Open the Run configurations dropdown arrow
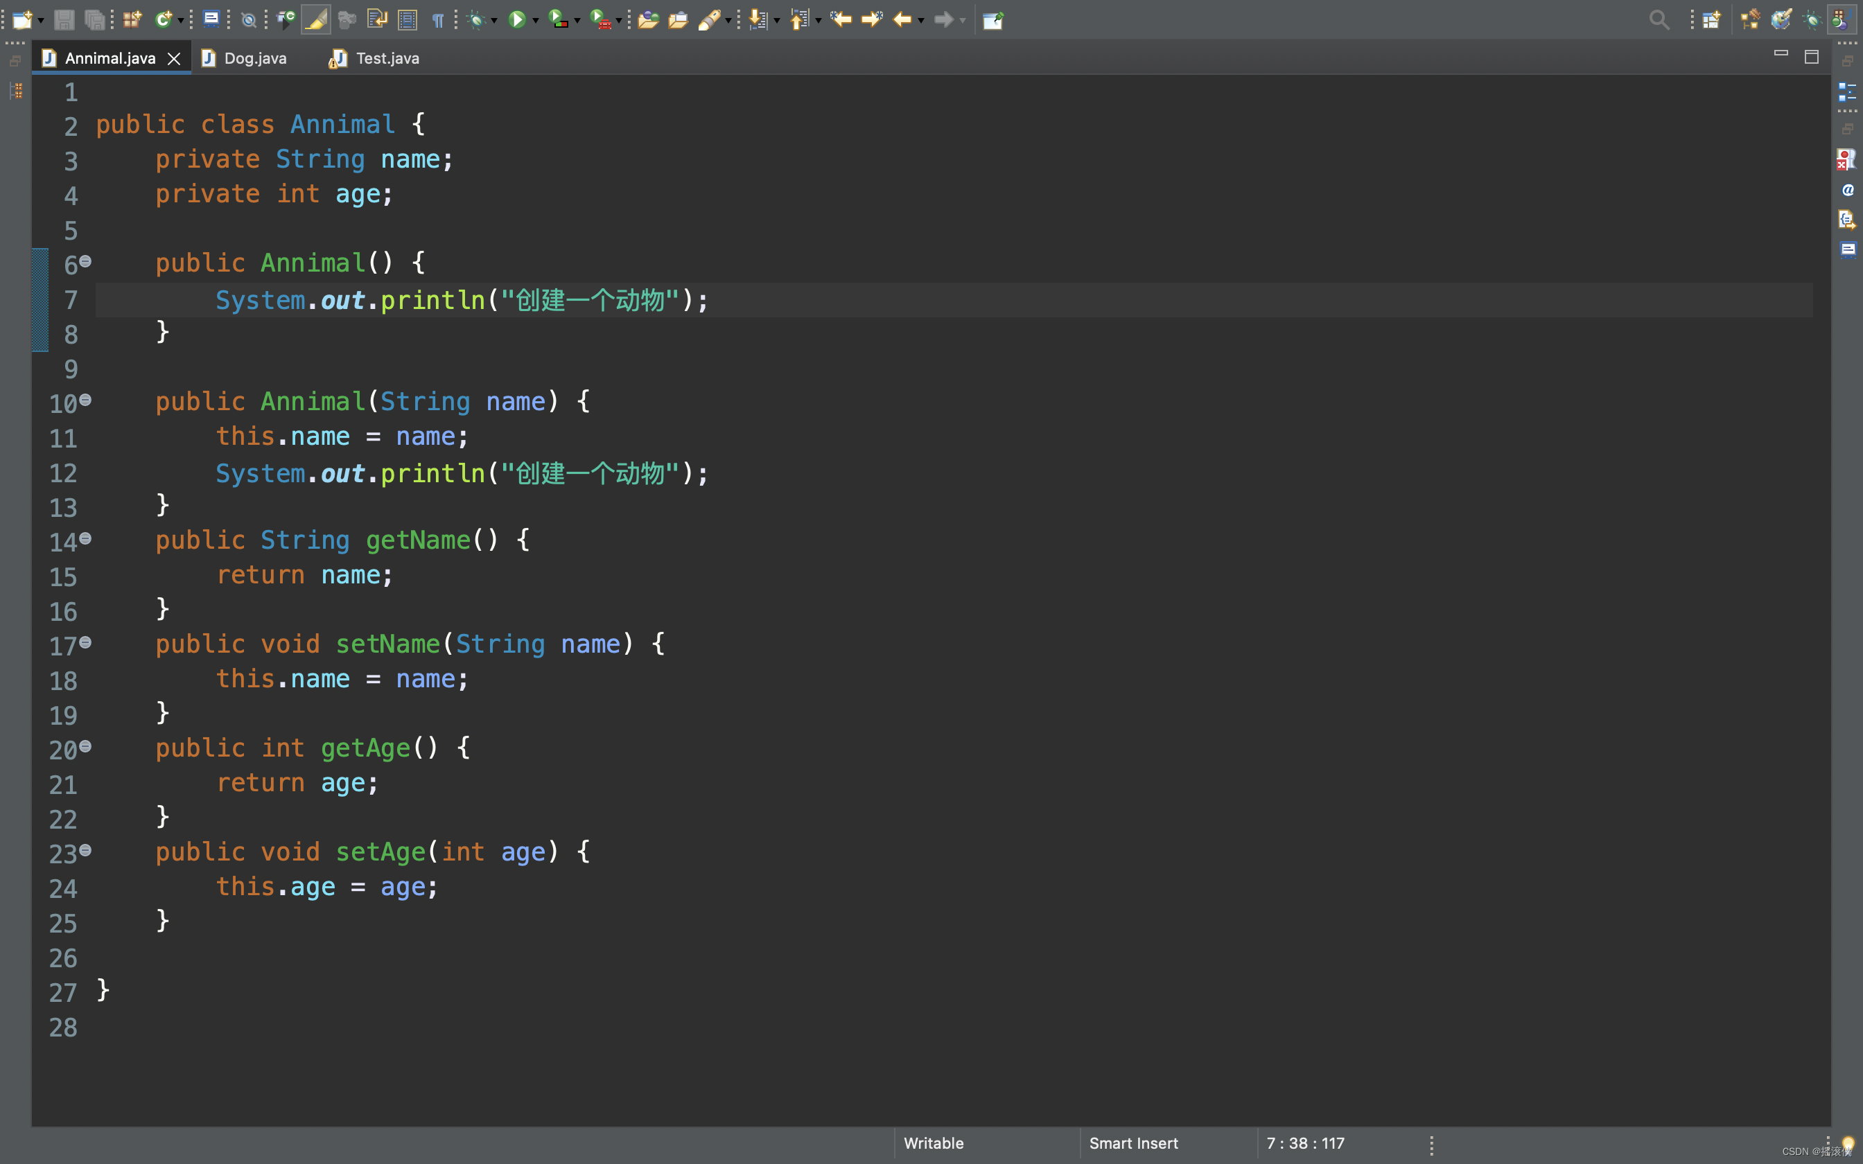1863x1164 pixels. click(x=536, y=21)
